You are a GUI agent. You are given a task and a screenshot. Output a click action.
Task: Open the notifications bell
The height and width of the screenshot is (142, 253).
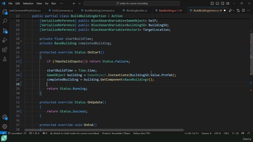click(x=249, y=133)
